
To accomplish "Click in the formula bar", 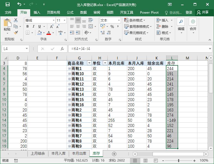I will [x=138, y=49].
